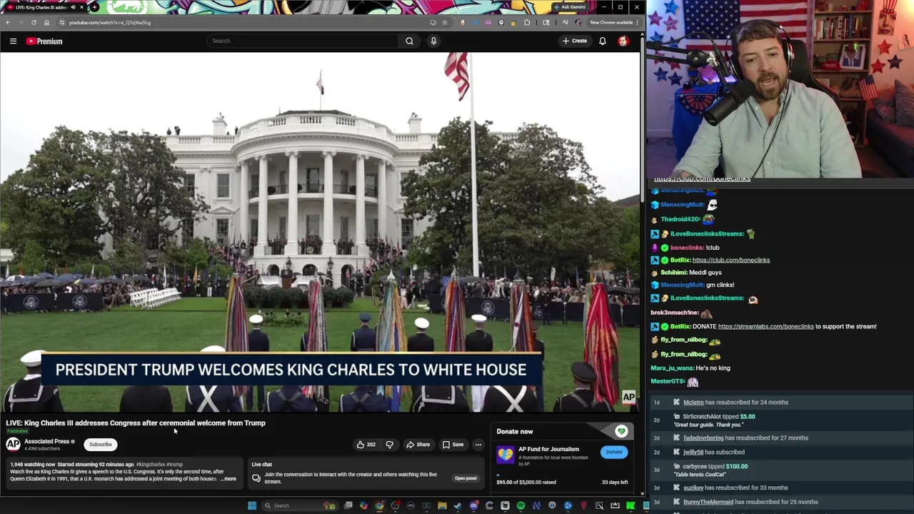This screenshot has height=514, width=914.
Task: Open a new Chrome tab
Action: (94, 7)
